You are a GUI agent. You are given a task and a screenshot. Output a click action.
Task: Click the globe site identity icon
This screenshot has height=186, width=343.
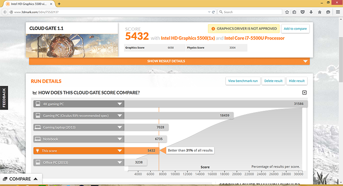(x=11, y=12)
